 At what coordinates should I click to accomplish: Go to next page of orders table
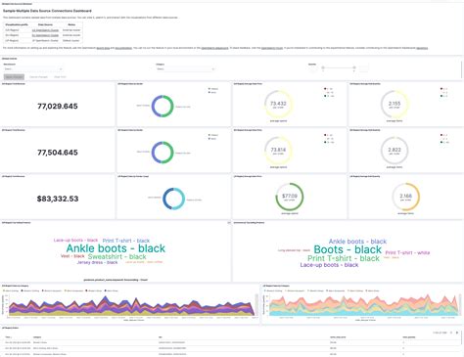point(457,333)
